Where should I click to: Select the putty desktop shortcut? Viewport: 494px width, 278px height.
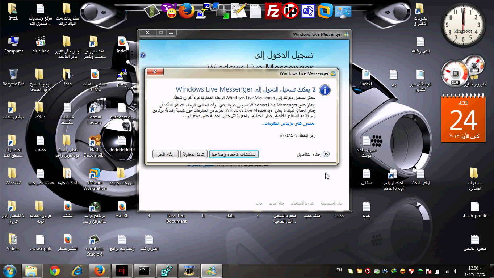[122, 77]
